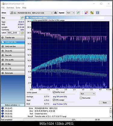This screenshot has width=113, height=126.
Task: Open the Extra menu
Action: pyautogui.click(x=18, y=8)
